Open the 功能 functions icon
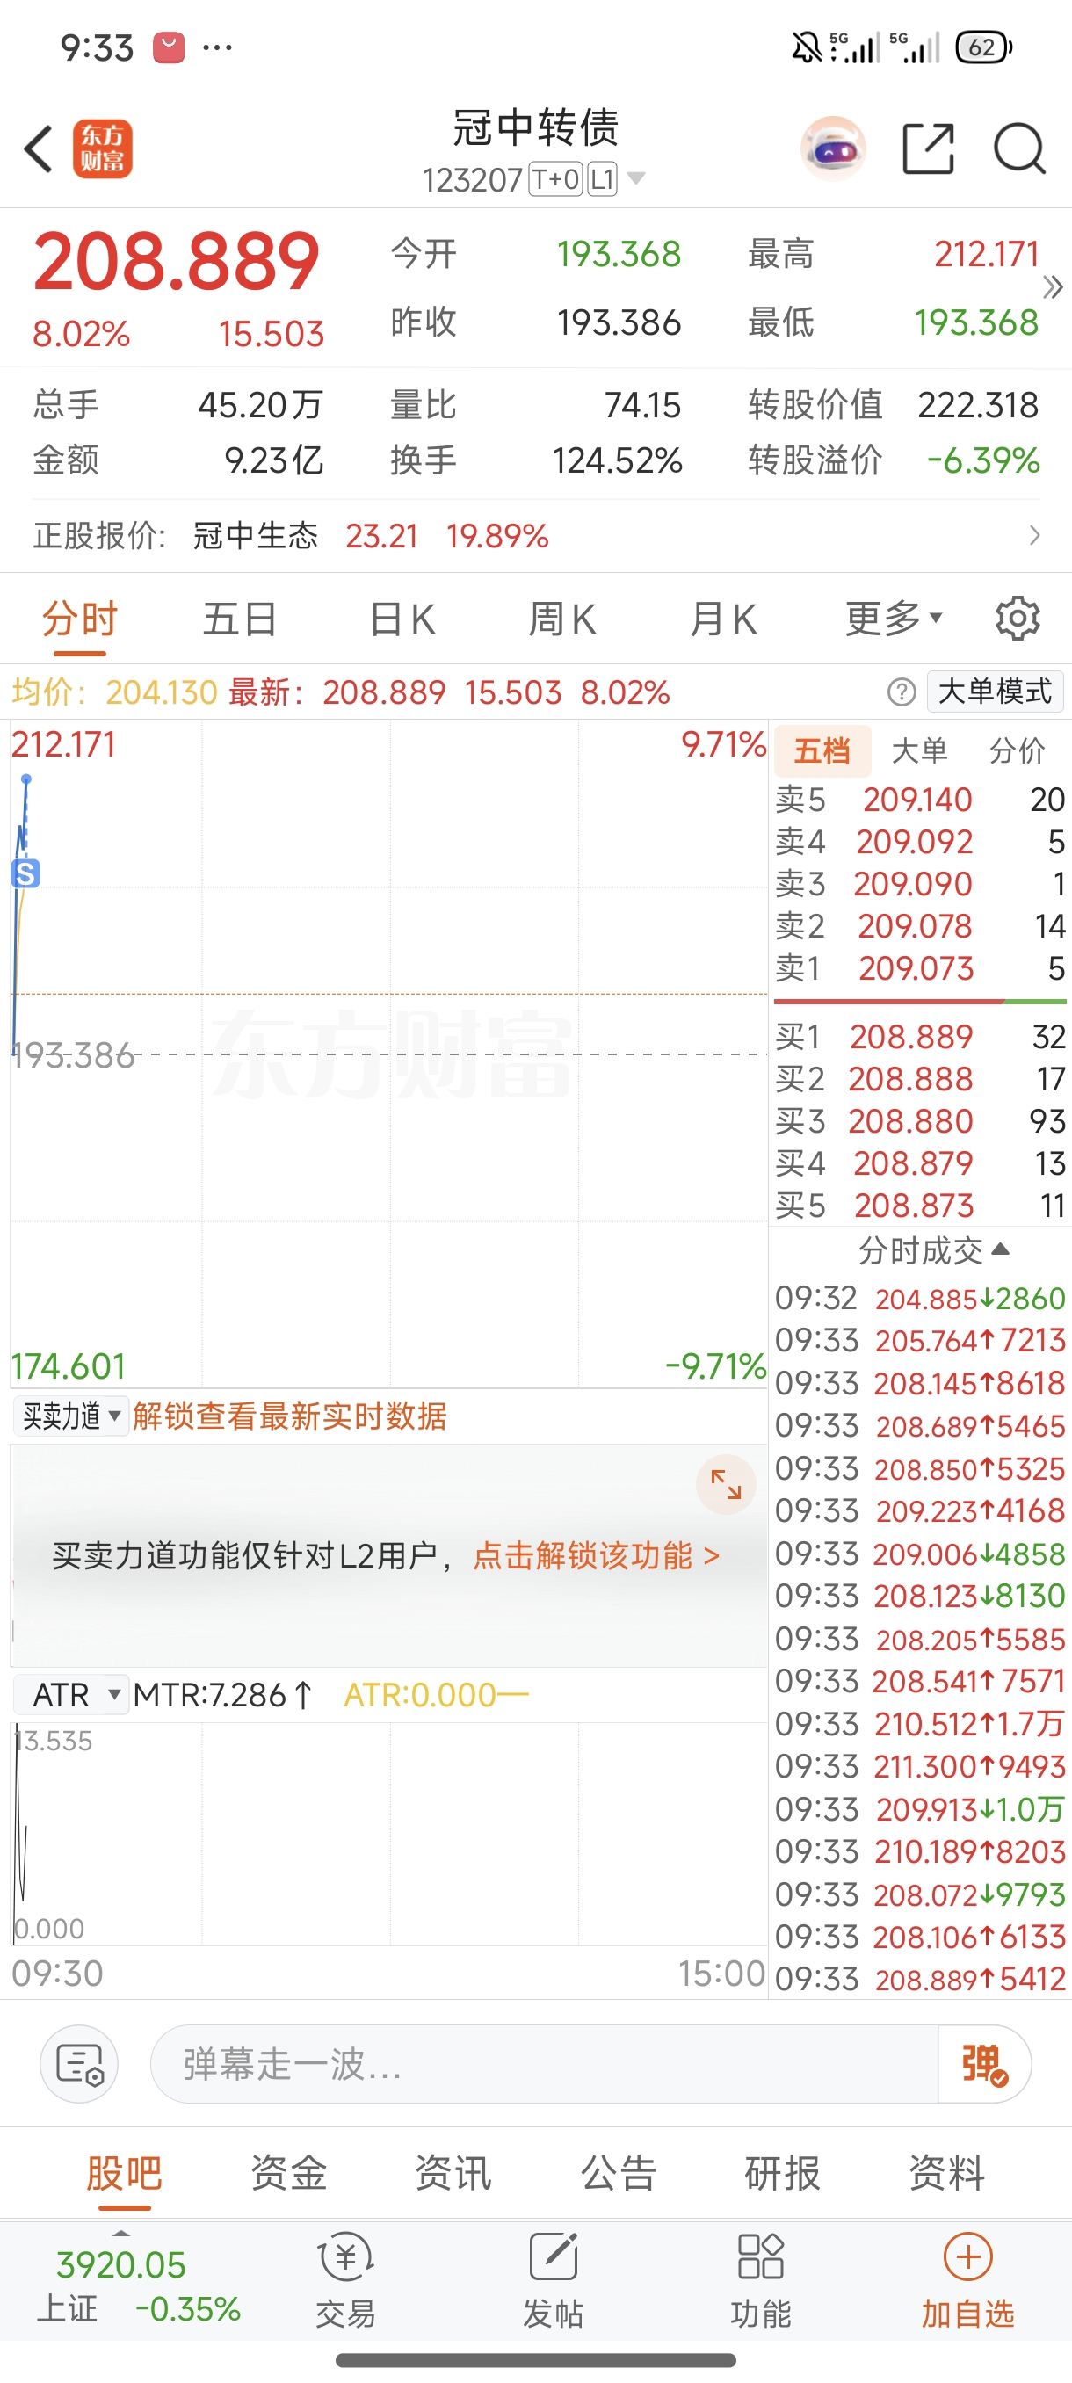This screenshot has width=1072, height=2383. [760, 2280]
